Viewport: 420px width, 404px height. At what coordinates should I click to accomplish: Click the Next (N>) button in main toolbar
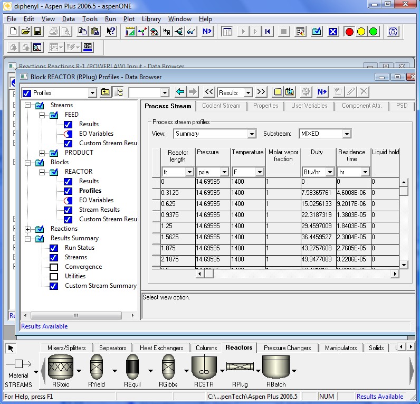pyautogui.click(x=207, y=32)
